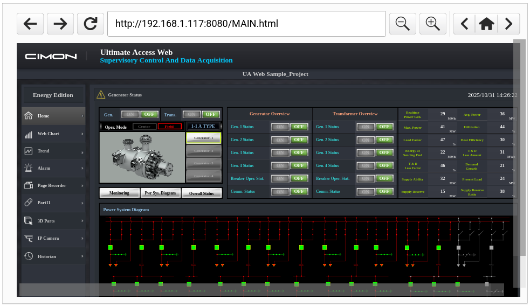This screenshot has height=306, width=530.
Task: Click the IP Camera icon in sidebar
Action: click(29, 238)
